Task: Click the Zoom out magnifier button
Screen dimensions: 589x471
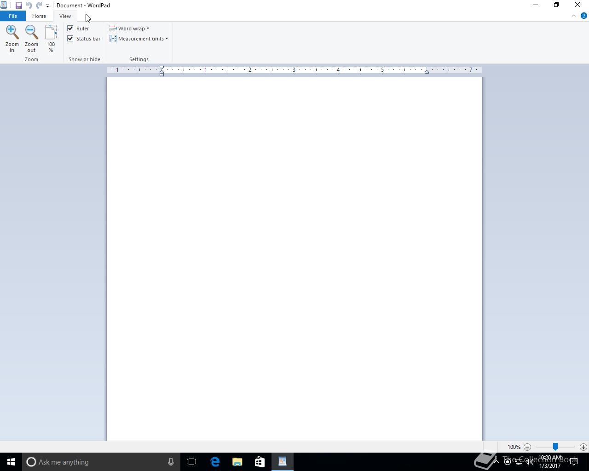Action: (31, 39)
